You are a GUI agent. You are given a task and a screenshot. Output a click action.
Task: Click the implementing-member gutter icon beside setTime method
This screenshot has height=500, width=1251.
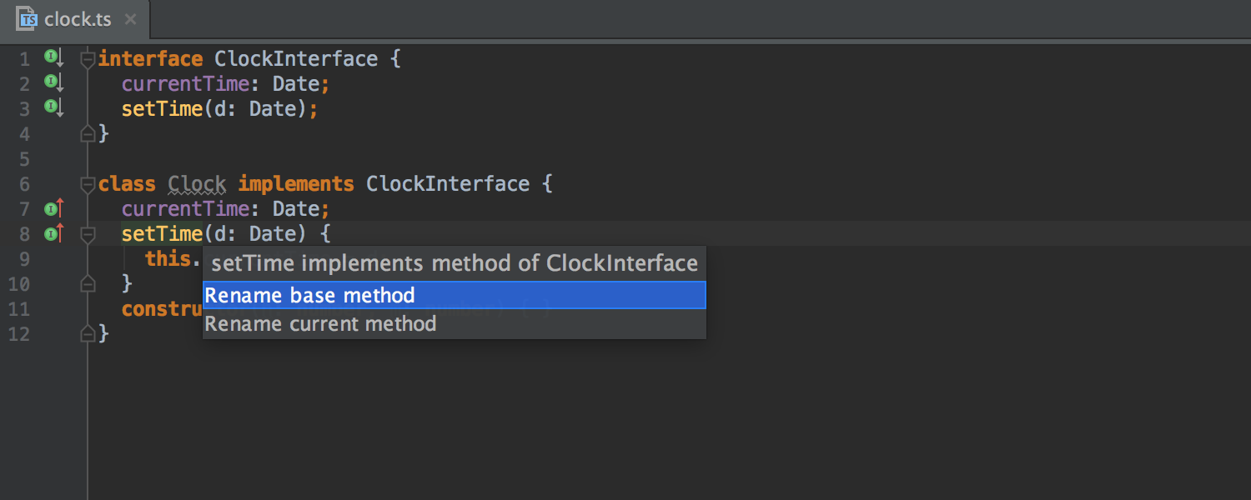point(52,234)
